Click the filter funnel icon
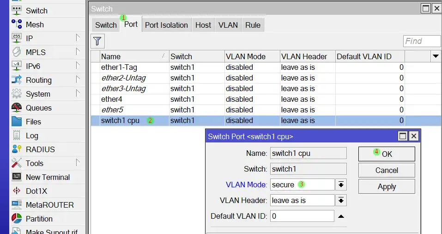Viewport: 442px width, 234px height. (x=97, y=41)
